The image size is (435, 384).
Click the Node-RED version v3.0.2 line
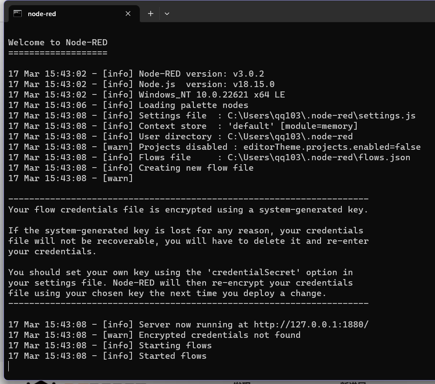click(x=136, y=74)
